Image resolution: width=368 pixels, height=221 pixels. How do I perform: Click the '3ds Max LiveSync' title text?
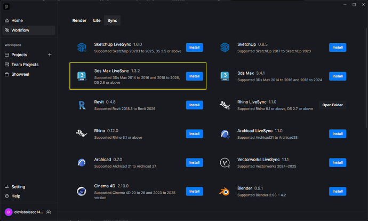click(x=111, y=71)
